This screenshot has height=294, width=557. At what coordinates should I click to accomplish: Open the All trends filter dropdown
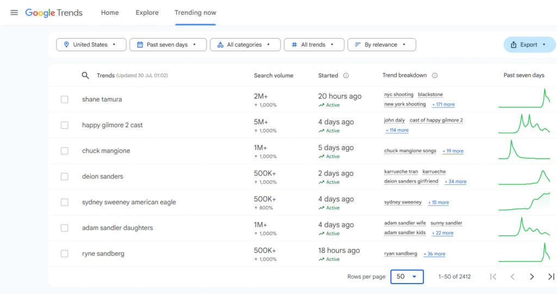pyautogui.click(x=314, y=45)
